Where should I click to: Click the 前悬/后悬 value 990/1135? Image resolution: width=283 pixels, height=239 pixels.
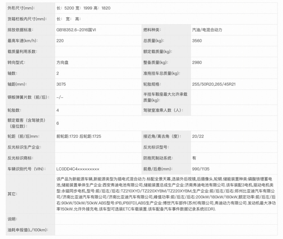click(201, 169)
